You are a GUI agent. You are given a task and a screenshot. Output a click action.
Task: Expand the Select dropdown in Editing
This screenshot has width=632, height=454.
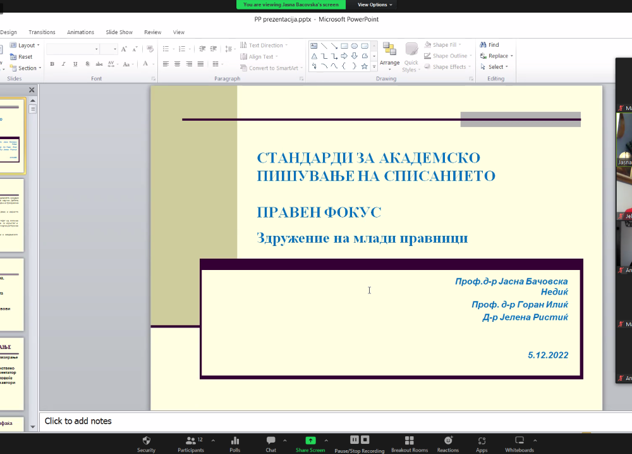click(x=496, y=67)
